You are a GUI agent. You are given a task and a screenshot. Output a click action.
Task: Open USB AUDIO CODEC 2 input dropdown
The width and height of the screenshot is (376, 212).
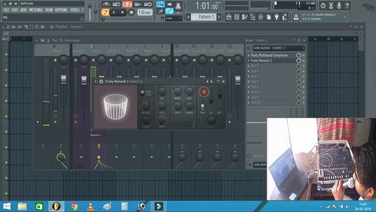click(278, 48)
